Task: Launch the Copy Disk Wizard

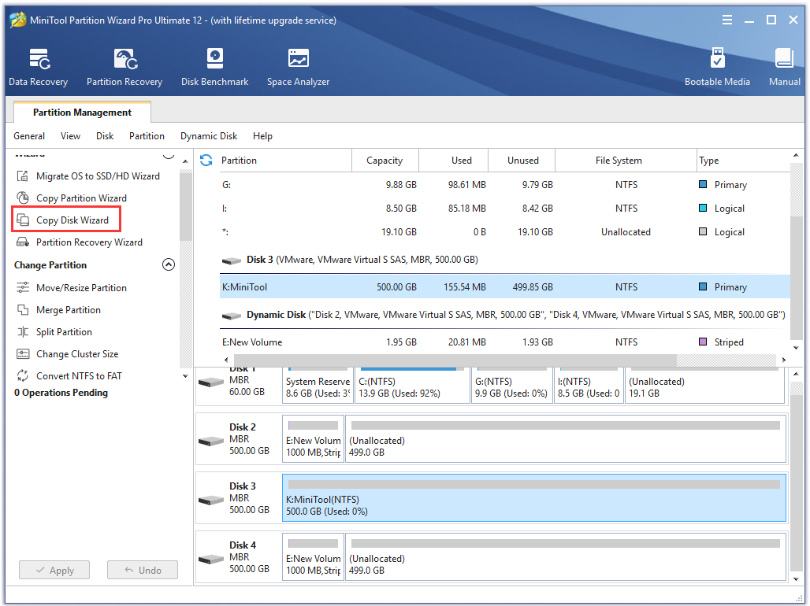Action: (x=66, y=220)
